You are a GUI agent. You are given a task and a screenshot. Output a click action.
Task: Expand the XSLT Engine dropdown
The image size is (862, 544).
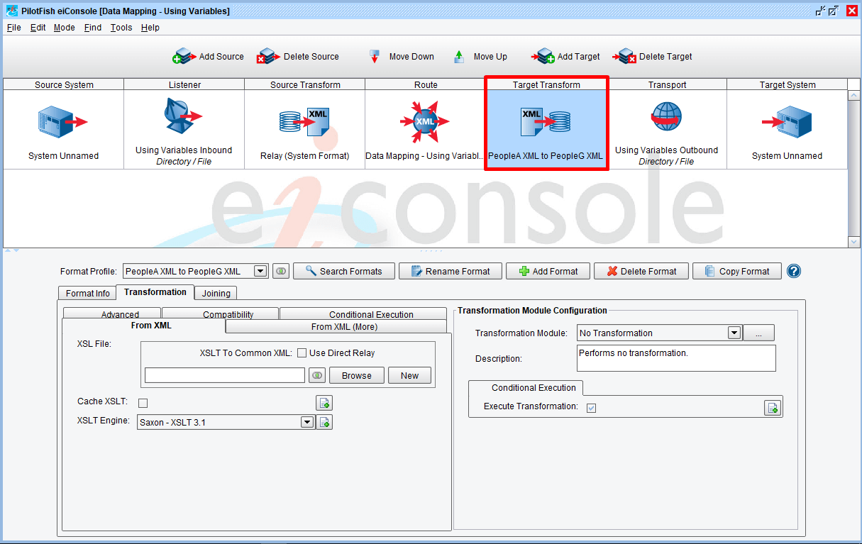click(x=307, y=423)
